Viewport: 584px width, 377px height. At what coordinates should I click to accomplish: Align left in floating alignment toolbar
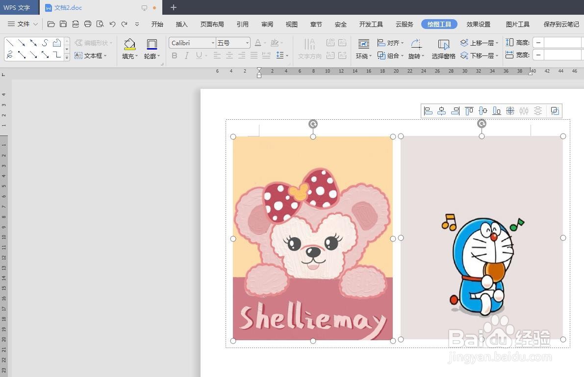[x=429, y=111]
